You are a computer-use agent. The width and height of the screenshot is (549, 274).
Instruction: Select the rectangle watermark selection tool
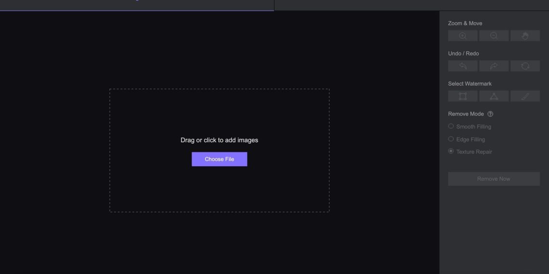pyautogui.click(x=463, y=97)
